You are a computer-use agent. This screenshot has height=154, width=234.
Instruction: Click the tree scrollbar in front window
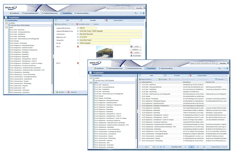[136, 109]
